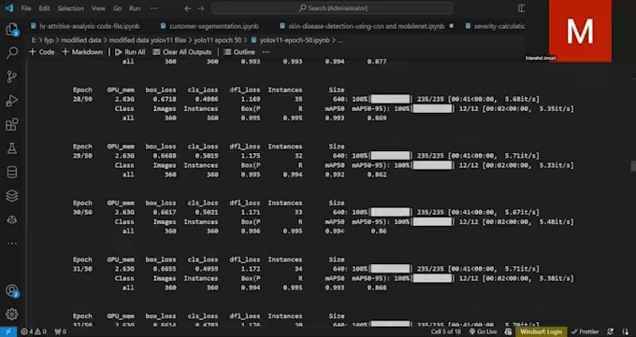Click mAP50-95 value '0.877'
Image resolution: width=636 pixels, height=337 pixels.
[x=377, y=62]
